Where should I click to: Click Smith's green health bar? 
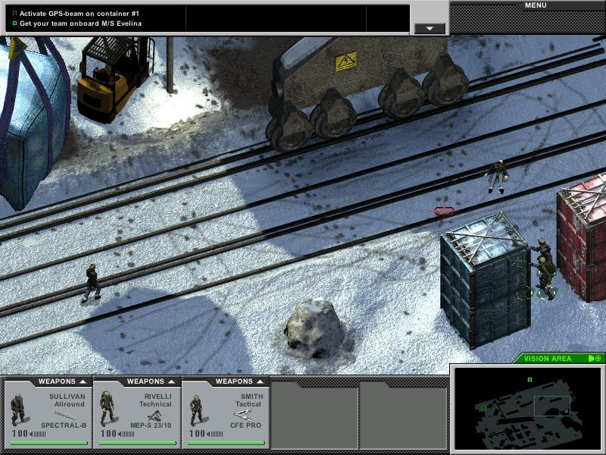226,443
